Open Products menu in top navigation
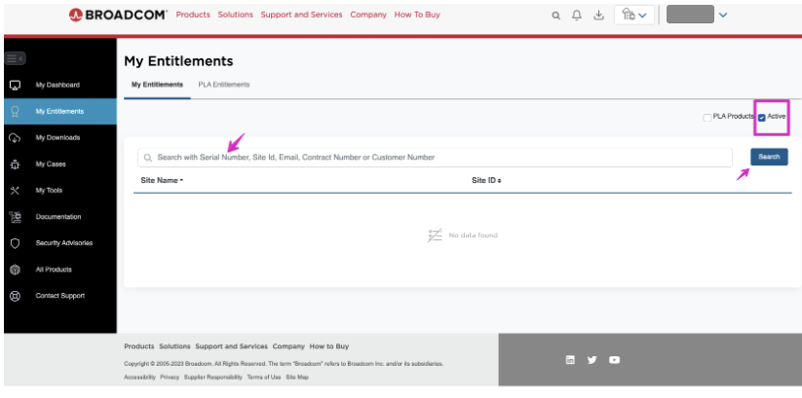Screen dimensions: 802x398 (193, 15)
